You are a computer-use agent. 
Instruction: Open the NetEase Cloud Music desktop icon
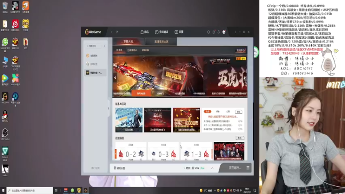pyautogui.click(x=15, y=25)
